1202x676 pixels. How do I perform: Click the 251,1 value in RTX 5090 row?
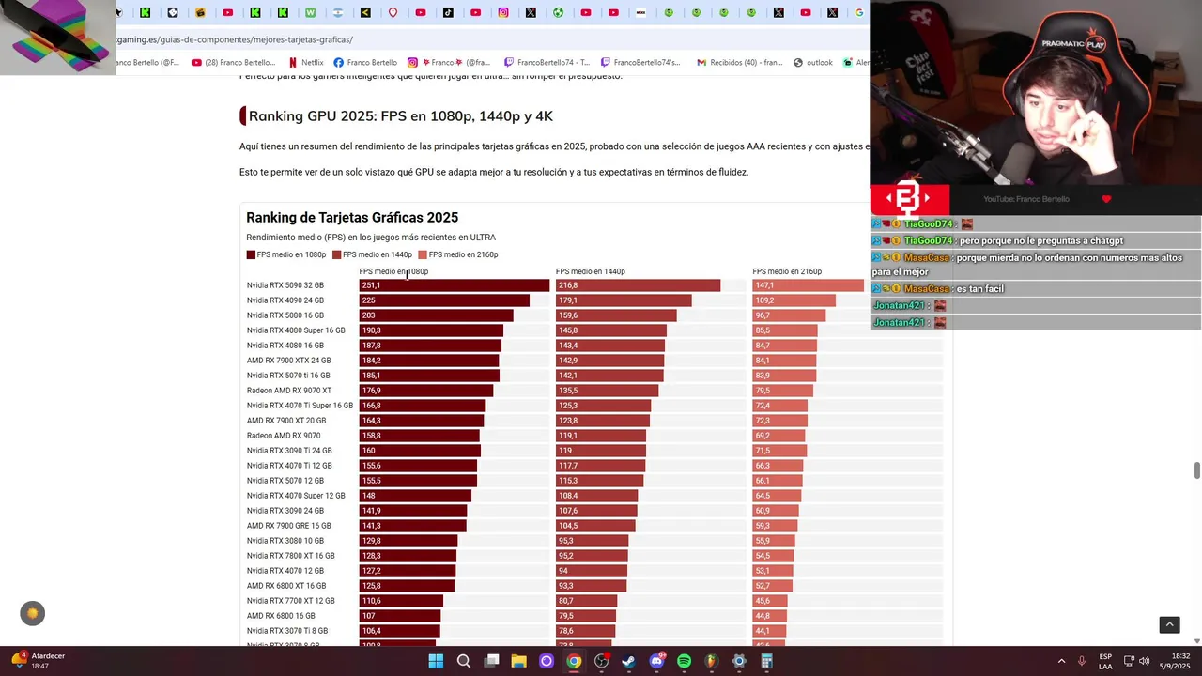click(x=371, y=285)
